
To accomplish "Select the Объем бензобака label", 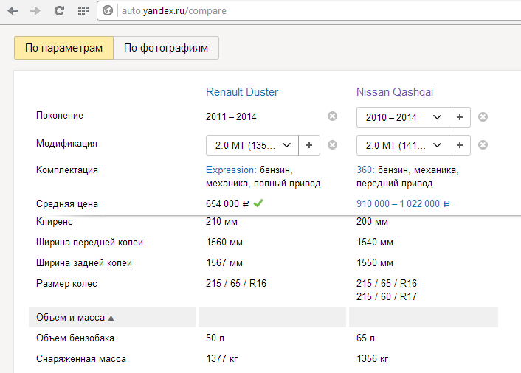I will pyautogui.click(x=75, y=338).
